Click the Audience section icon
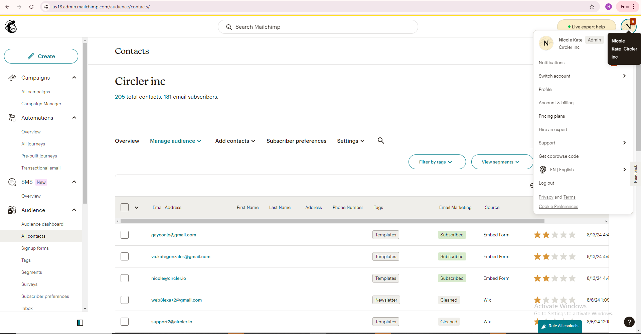The image size is (641, 334). [x=12, y=210]
